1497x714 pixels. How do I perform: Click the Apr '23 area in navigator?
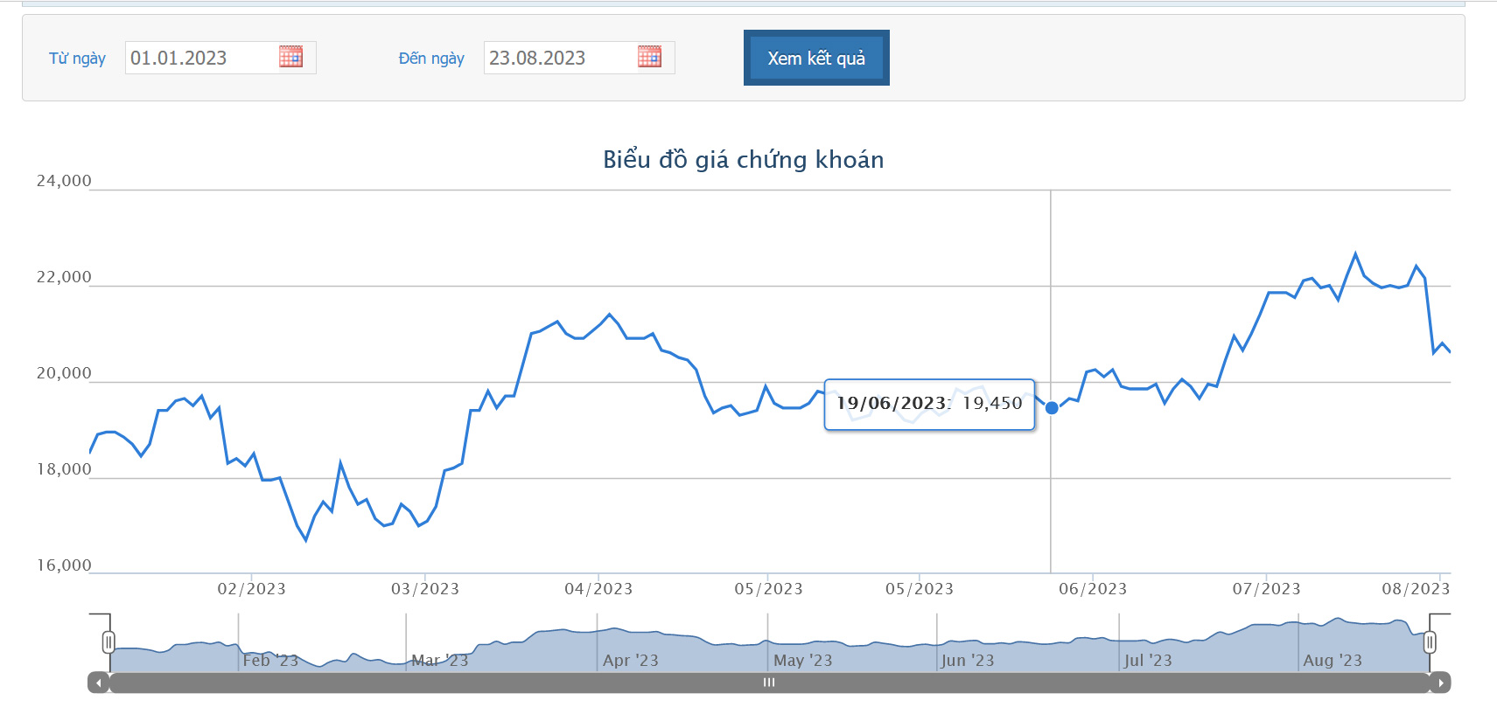click(x=630, y=661)
